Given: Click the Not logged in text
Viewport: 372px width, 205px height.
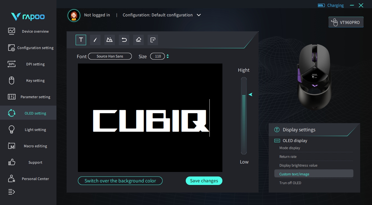Looking at the screenshot, I should (97, 15).
